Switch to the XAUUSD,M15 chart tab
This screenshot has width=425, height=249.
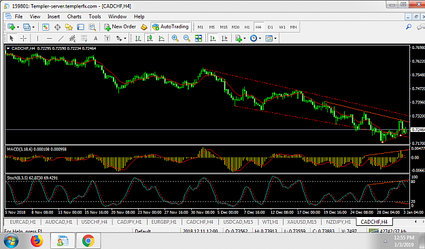pos(302,222)
